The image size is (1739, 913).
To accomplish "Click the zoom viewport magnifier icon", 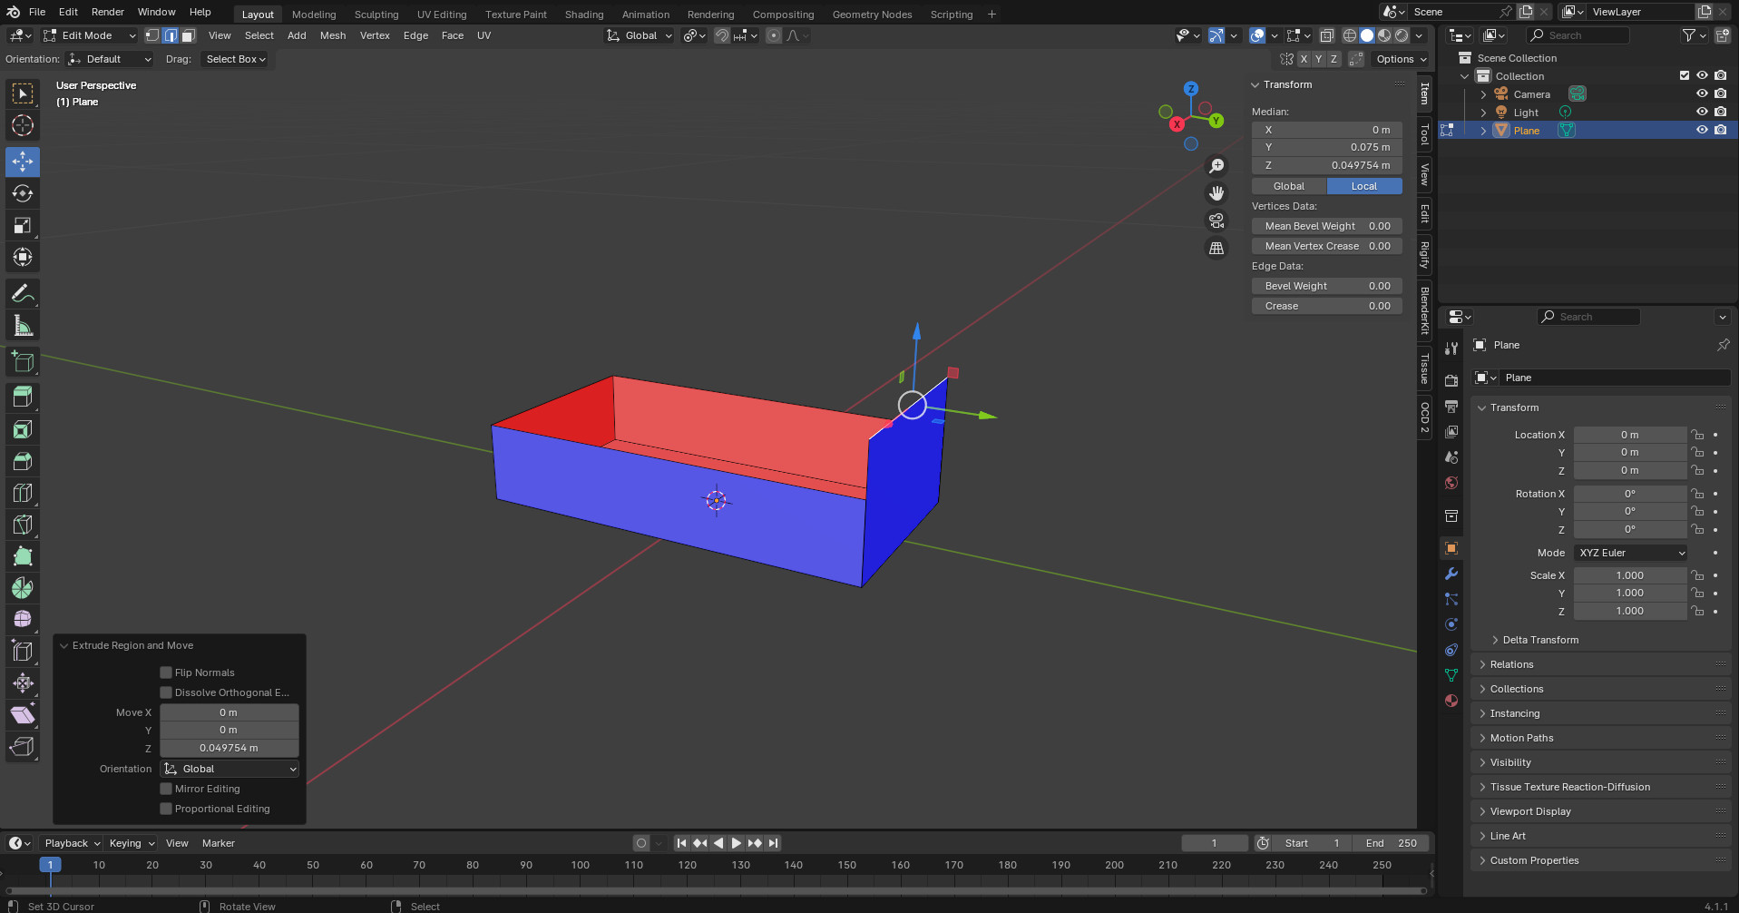I will point(1216,166).
